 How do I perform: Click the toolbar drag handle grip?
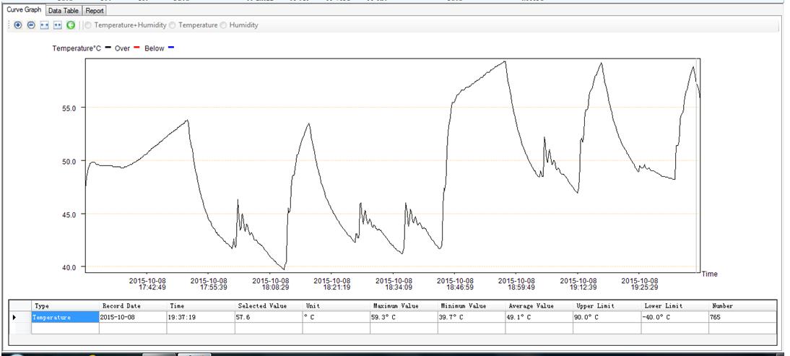tap(6, 25)
